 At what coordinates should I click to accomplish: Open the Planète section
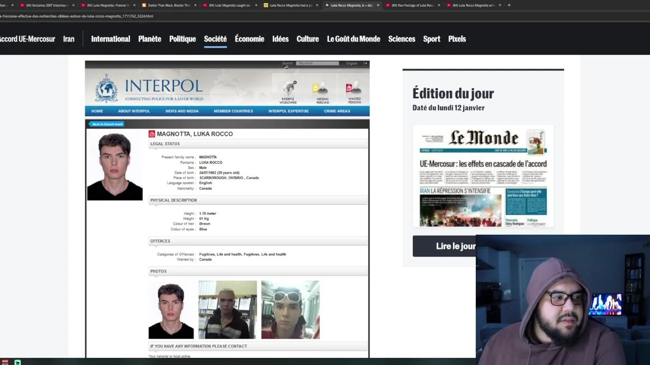click(150, 39)
